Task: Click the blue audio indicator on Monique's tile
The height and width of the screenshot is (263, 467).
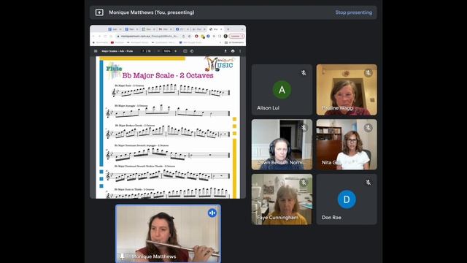Action: (x=212, y=213)
